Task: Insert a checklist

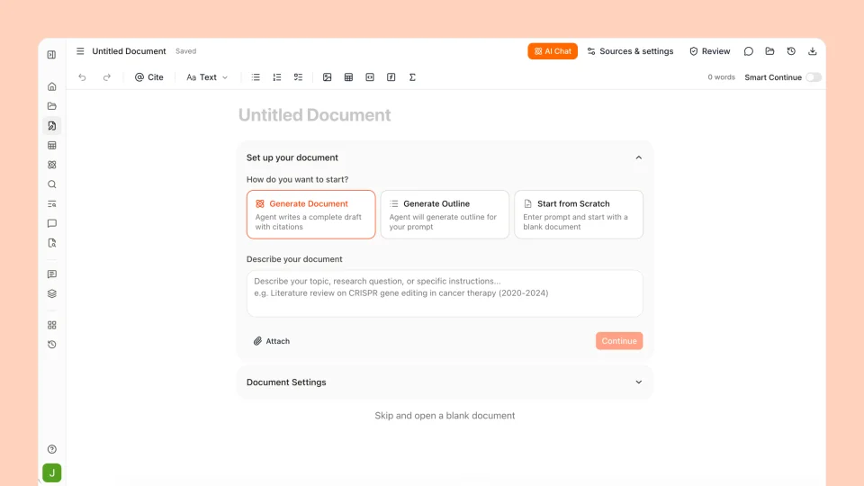Action: 298,77
